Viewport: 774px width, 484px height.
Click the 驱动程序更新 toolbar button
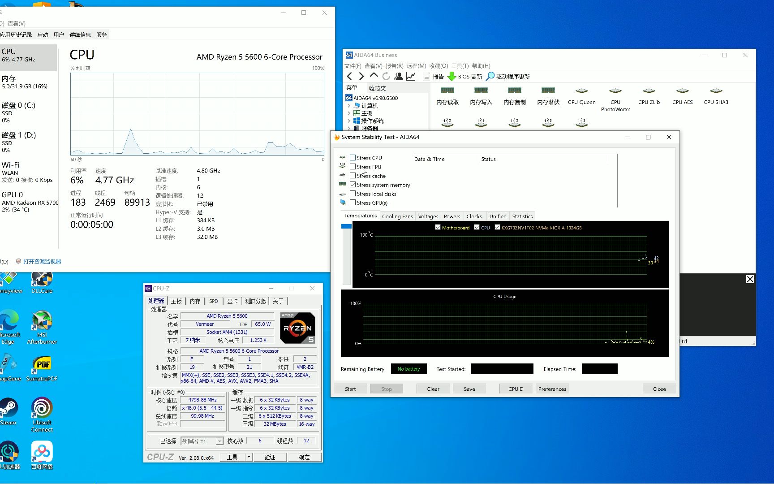click(508, 77)
